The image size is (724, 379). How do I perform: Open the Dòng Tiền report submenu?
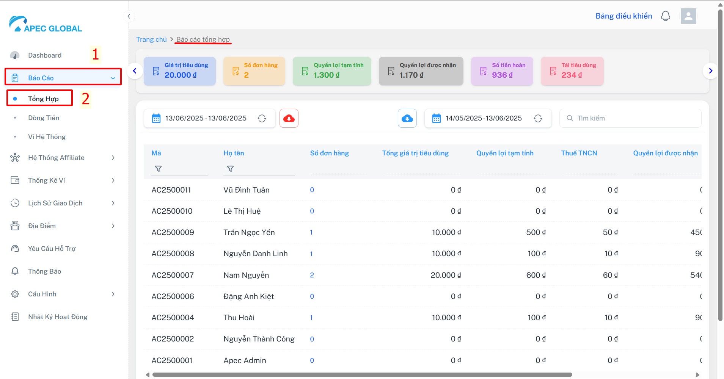tap(44, 118)
